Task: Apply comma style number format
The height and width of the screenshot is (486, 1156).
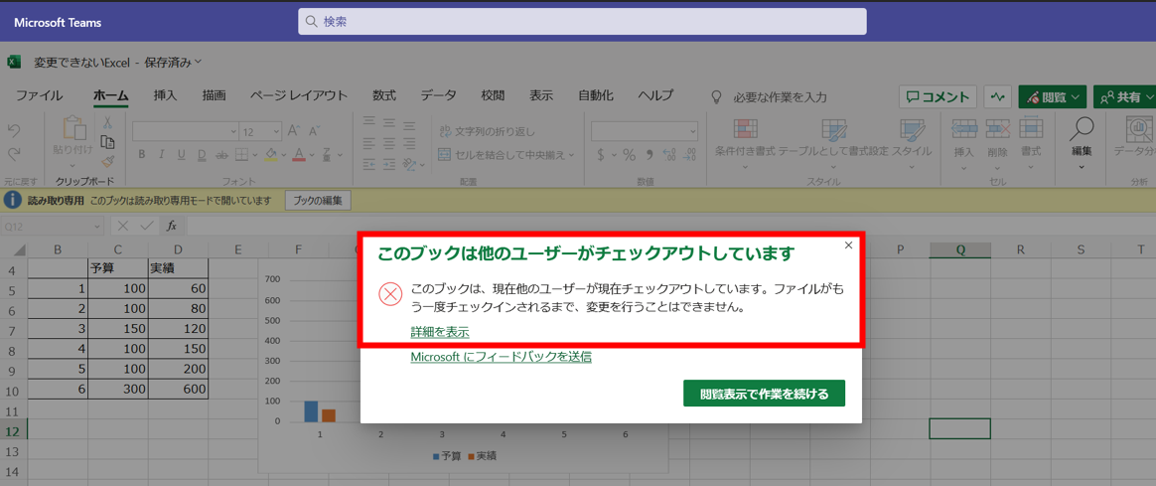Action: click(650, 155)
